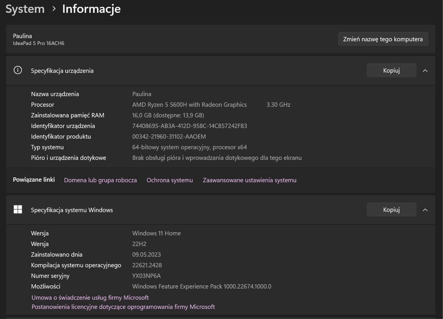Click the Numer seryjny label
Image resolution: width=443 pixels, height=319 pixels.
pos(50,276)
